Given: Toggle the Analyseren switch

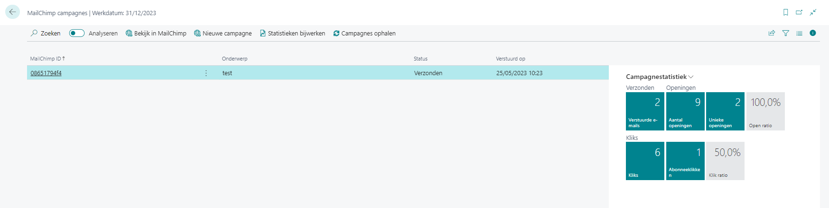Looking at the screenshot, I should pyautogui.click(x=77, y=33).
